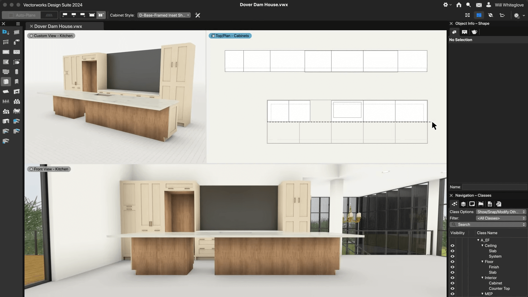Viewport: 528px width, 297px height.
Task: Toggle visibility of the Cabinet class
Action: [453, 283]
